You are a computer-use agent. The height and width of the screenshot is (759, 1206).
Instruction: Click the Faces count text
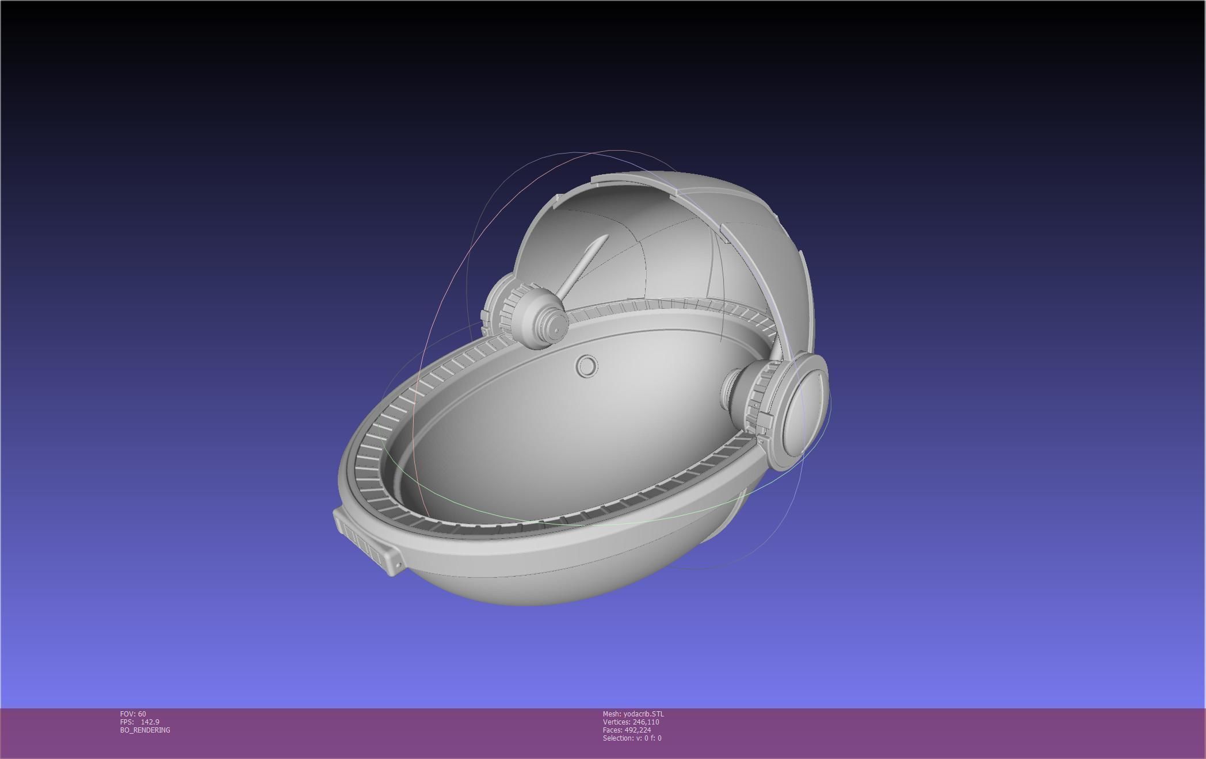click(x=627, y=730)
